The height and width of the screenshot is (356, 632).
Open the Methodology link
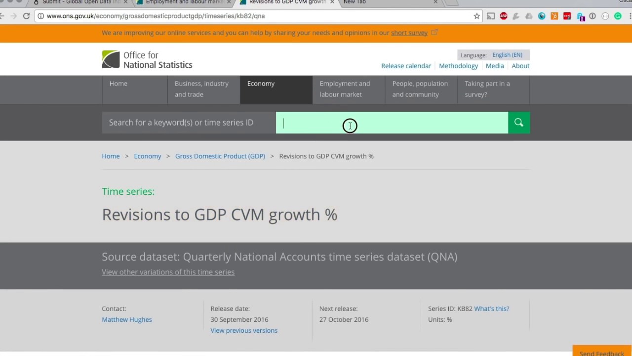point(458,66)
